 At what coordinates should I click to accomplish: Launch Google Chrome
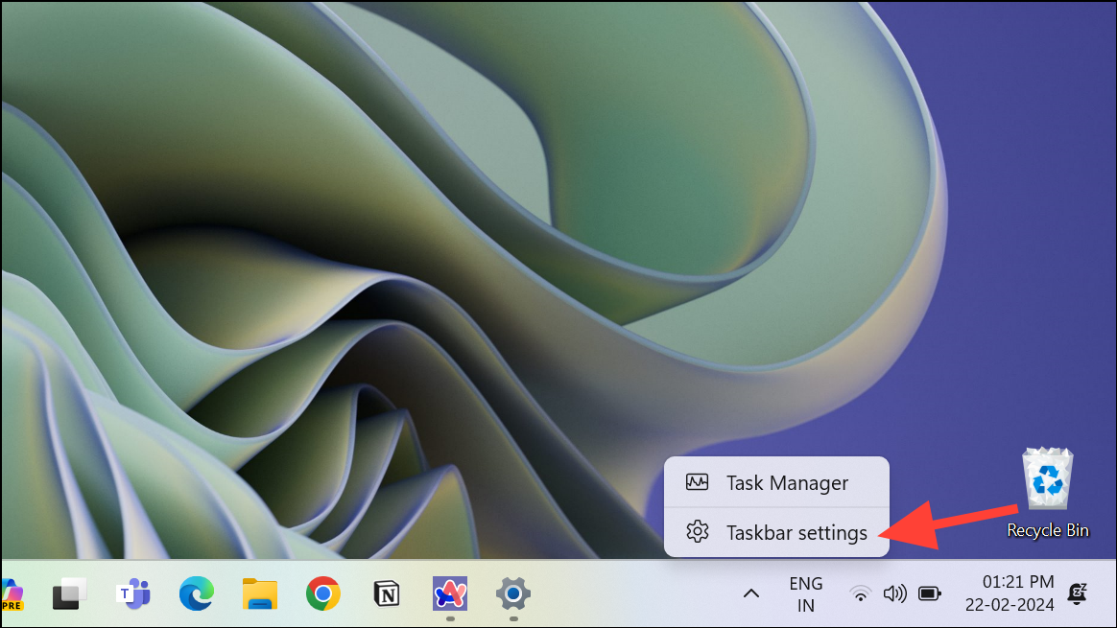click(322, 594)
